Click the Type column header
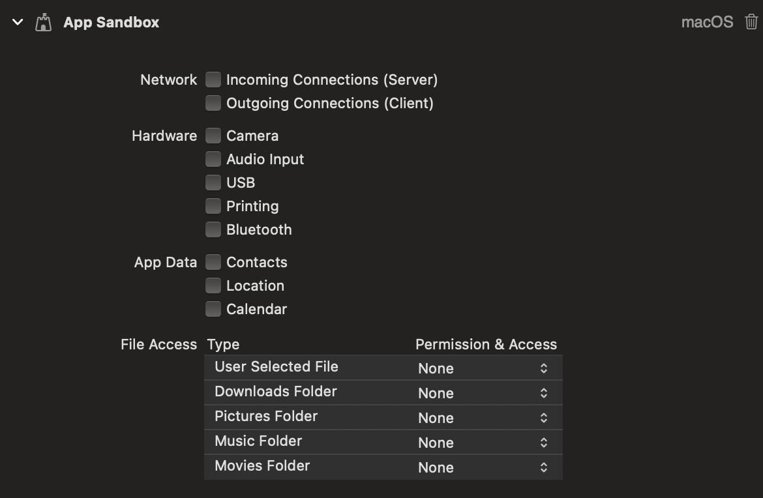The height and width of the screenshot is (498, 763). coord(223,345)
